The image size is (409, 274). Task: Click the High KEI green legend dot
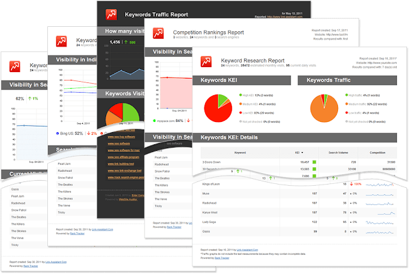click(x=240, y=95)
